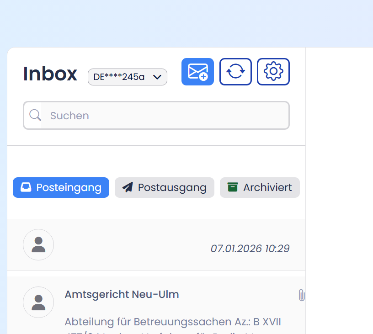Compose a new message with the envelope-plus icon
Screen dimensions: 373x334
coord(197,72)
